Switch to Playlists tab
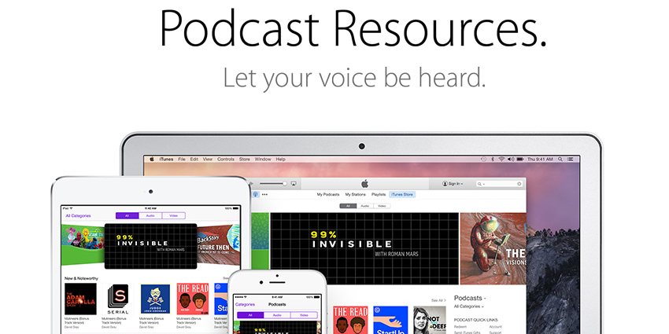 pos(379,195)
